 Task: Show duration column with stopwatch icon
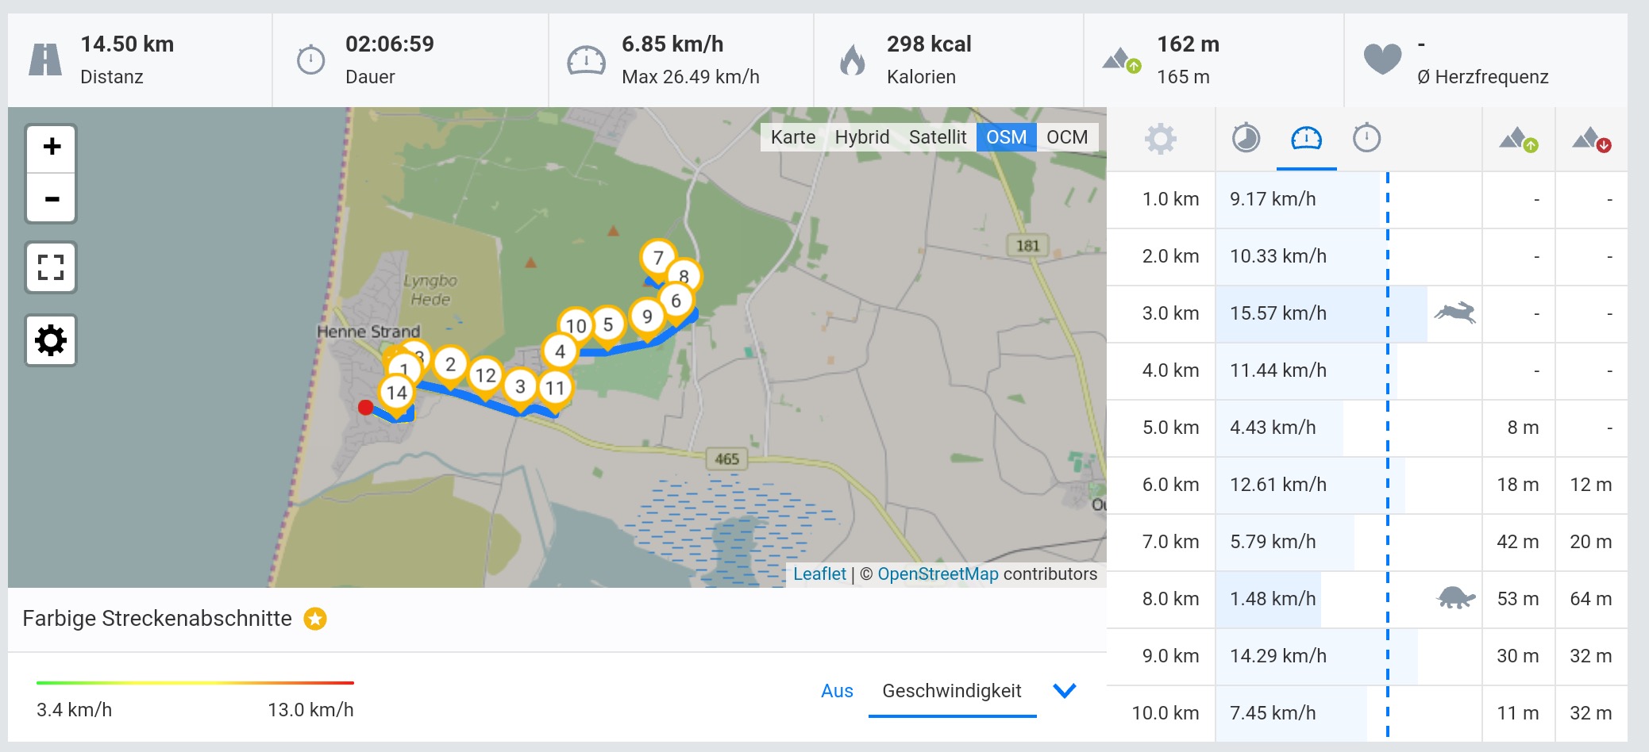tap(1366, 139)
